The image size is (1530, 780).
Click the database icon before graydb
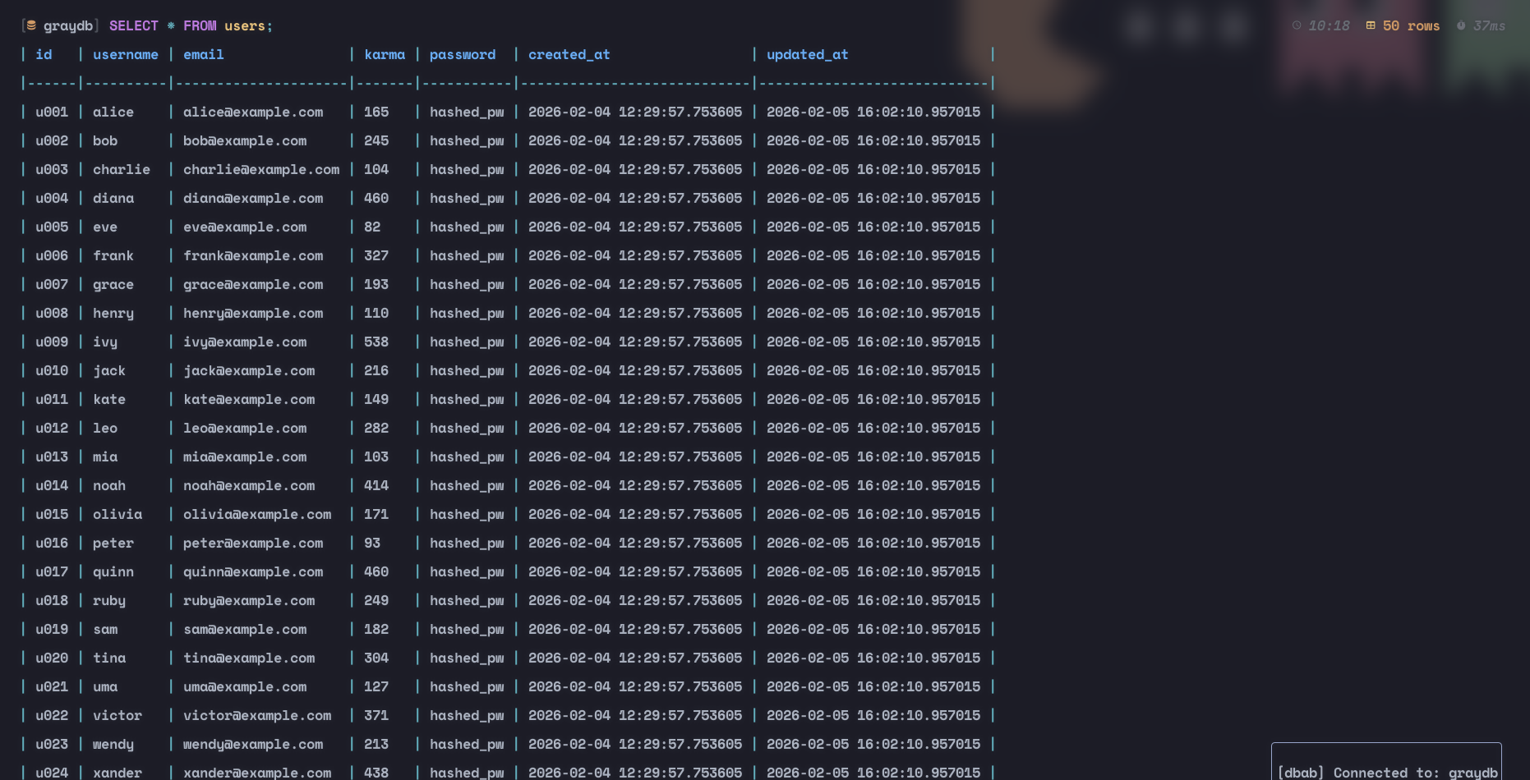pyautogui.click(x=31, y=25)
